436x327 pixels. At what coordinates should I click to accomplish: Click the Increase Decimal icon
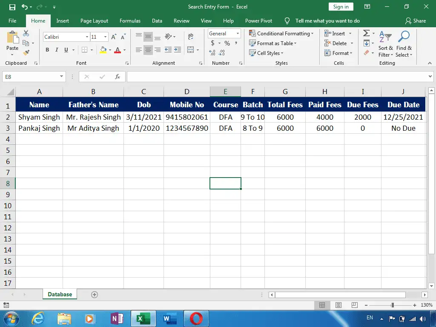[x=212, y=52]
